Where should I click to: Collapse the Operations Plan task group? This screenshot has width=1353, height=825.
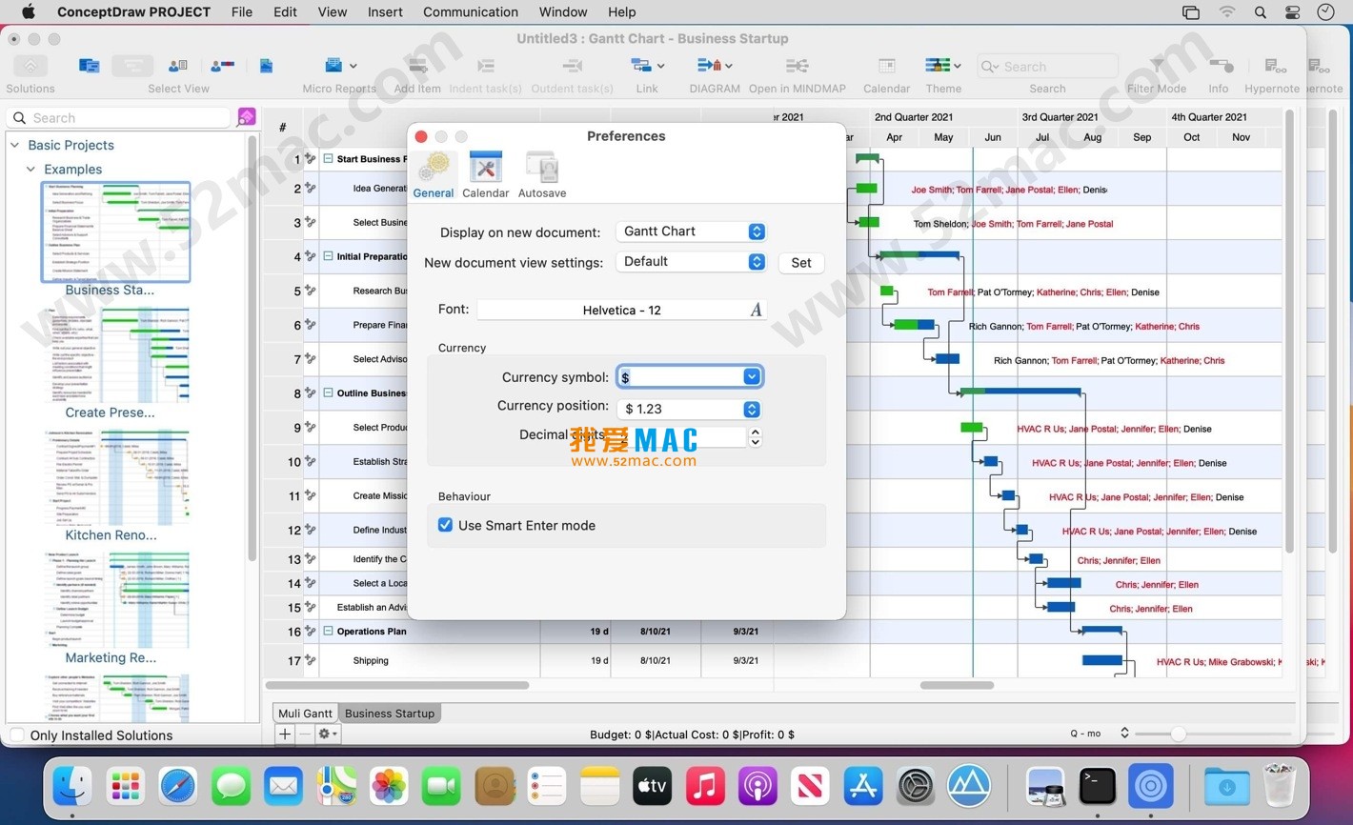click(x=328, y=631)
